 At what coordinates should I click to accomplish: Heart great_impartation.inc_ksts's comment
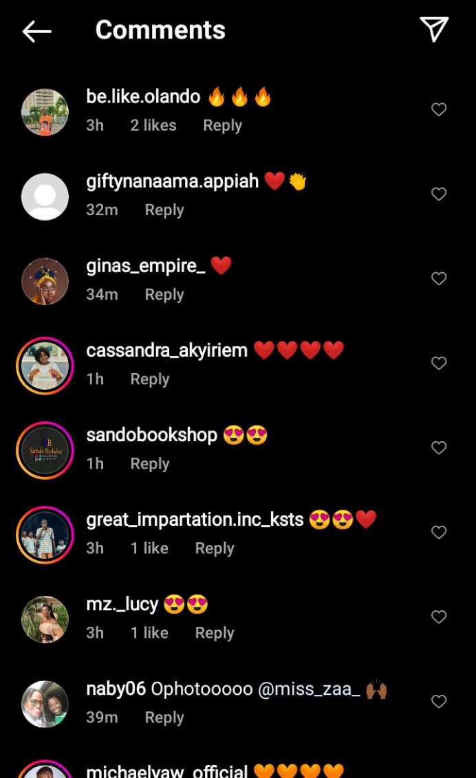point(439,532)
